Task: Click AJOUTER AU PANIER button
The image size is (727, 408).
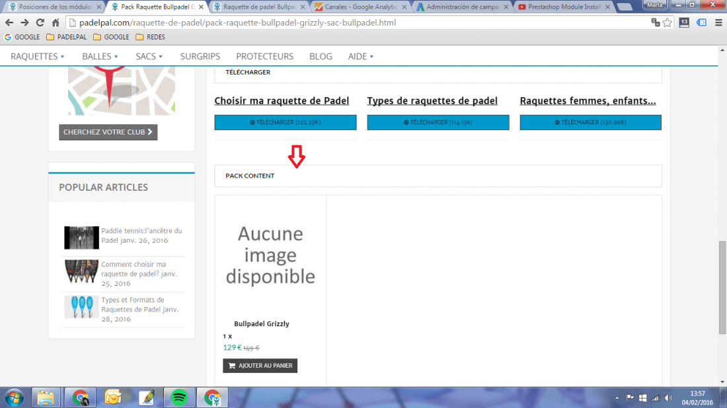Action: point(260,365)
